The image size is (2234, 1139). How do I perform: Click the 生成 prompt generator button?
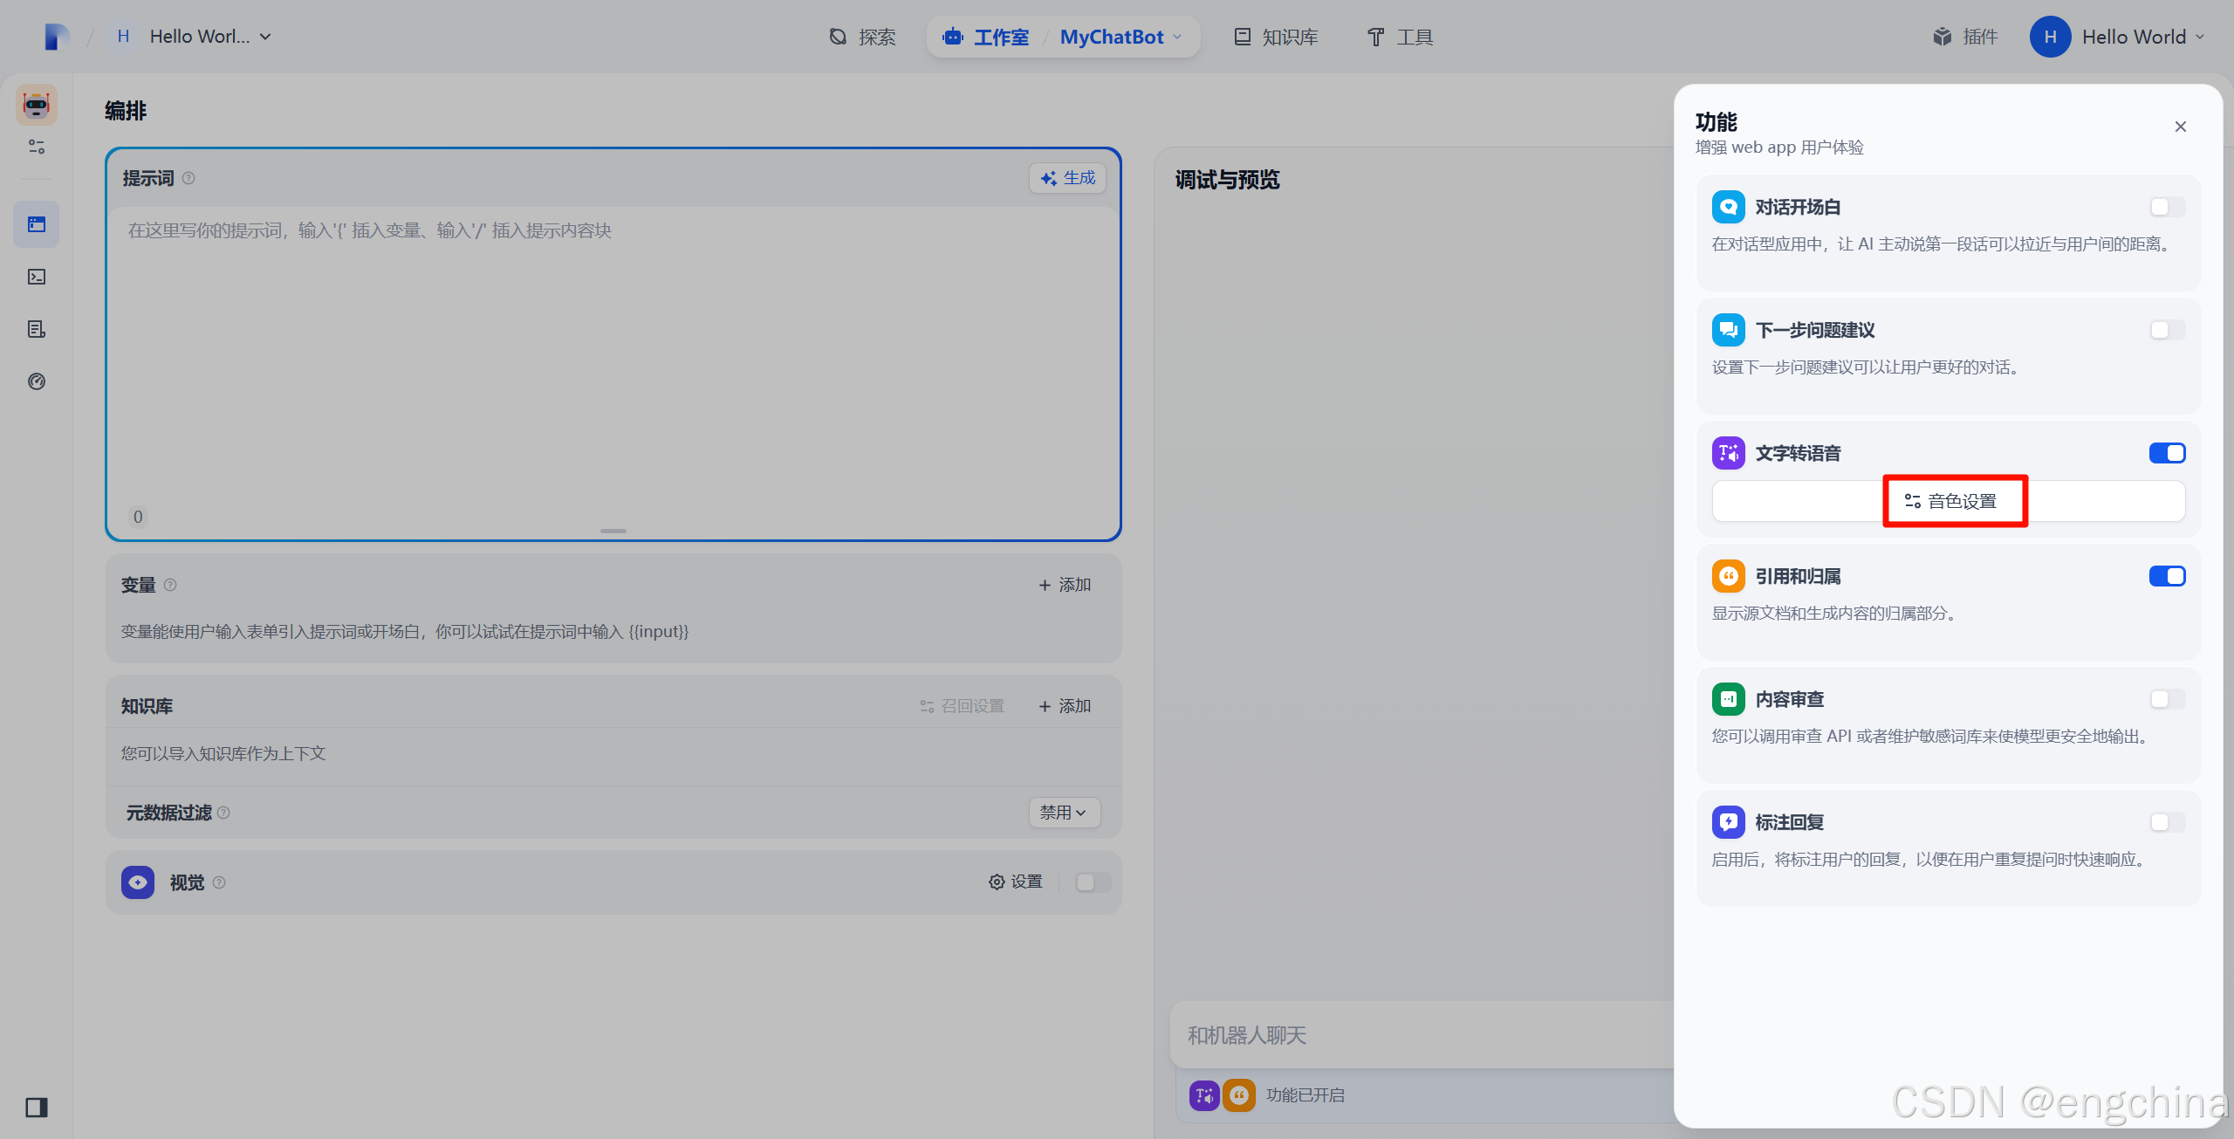coord(1068,178)
